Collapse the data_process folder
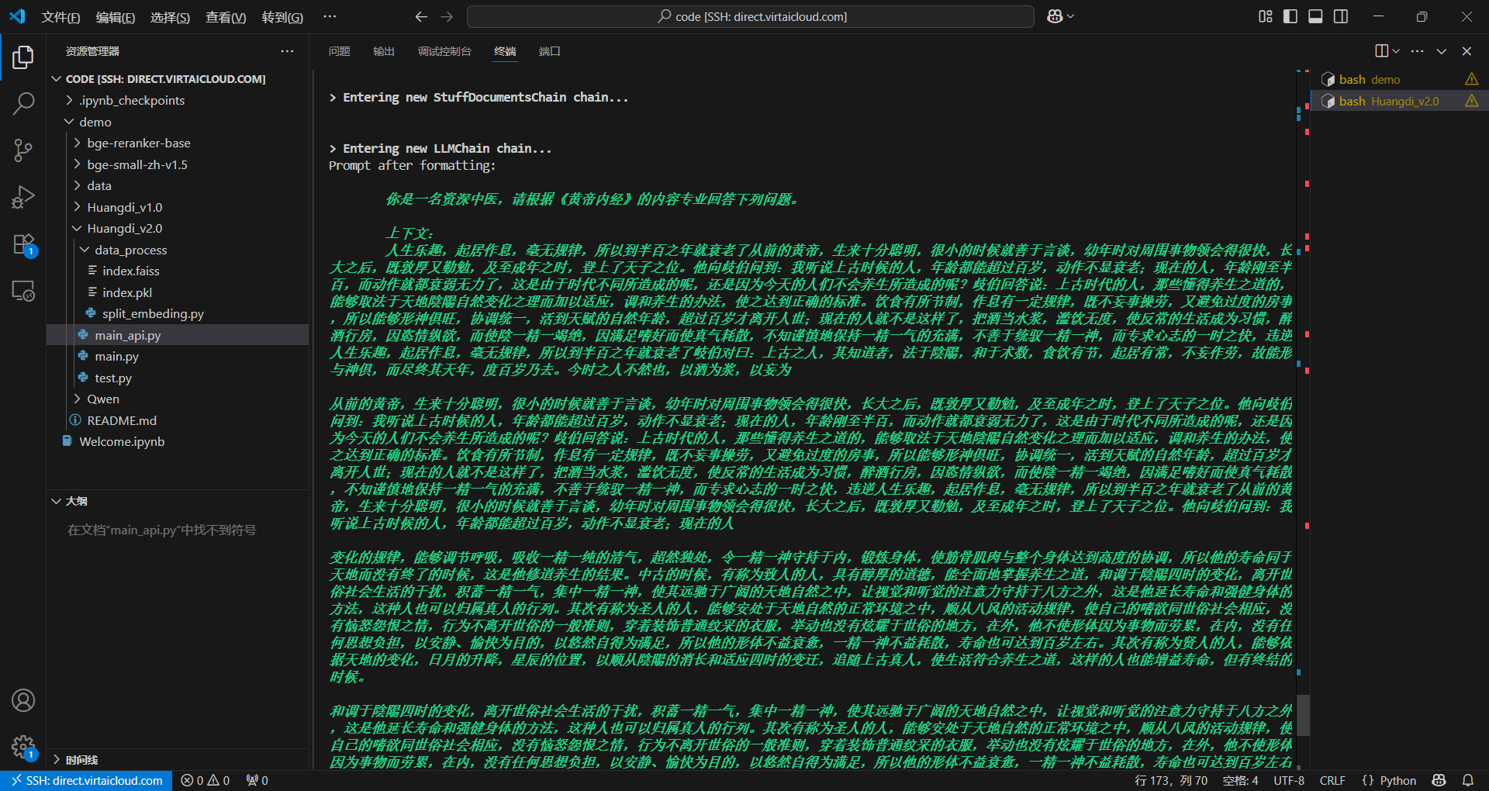The height and width of the screenshot is (791, 1489). (x=85, y=250)
